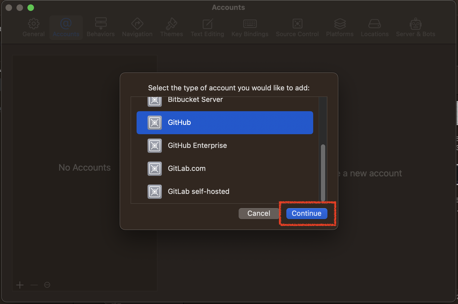The width and height of the screenshot is (458, 304).
Task: Select the Accounts @ icon
Action: click(66, 24)
